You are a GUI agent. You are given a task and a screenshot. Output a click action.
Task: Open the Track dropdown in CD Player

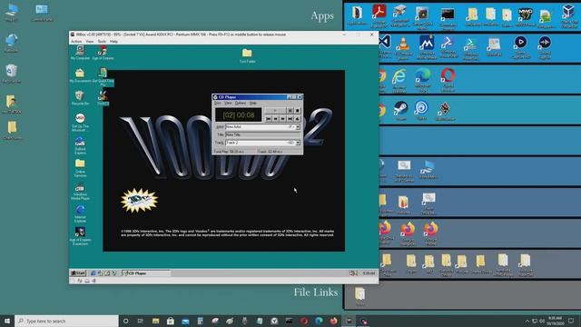298,143
